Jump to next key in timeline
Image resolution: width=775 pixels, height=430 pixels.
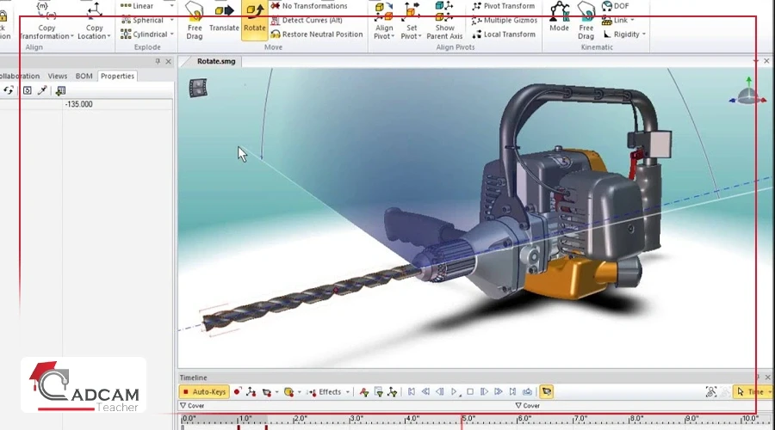499,392
